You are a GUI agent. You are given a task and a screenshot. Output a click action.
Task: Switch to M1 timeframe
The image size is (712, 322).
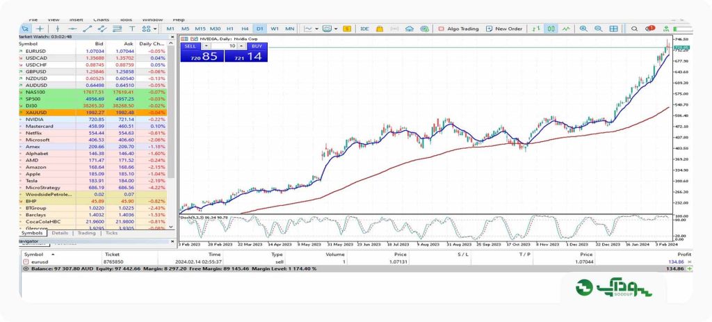170,29
